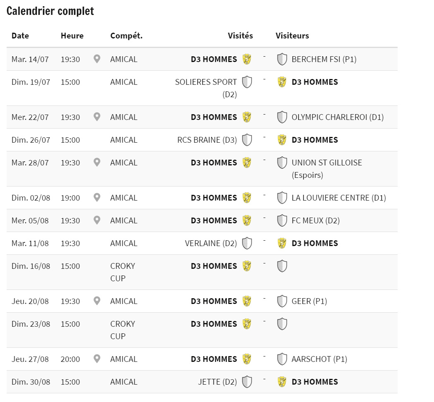This screenshot has width=434, height=402.
Task: Click the location pin on Jeu. 27/08 row
Action: (x=96, y=359)
